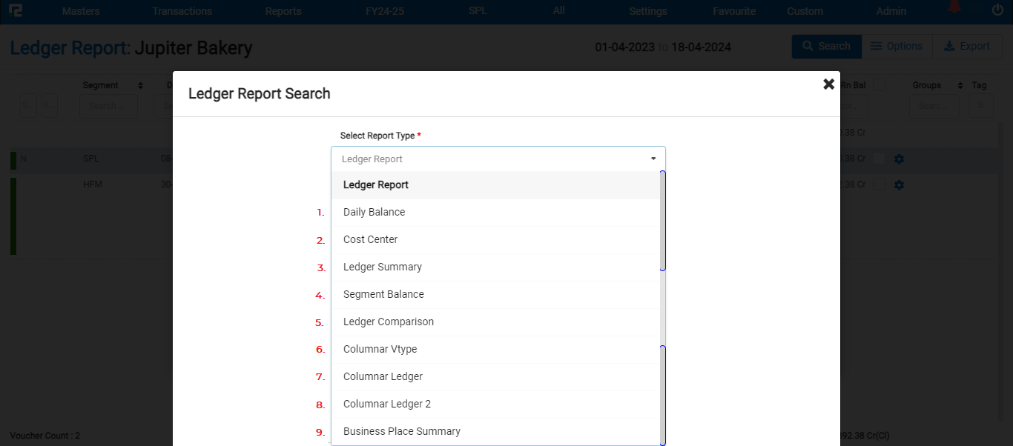Image resolution: width=1013 pixels, height=446 pixels.
Task: Click the Export button with download icon
Action: [967, 46]
